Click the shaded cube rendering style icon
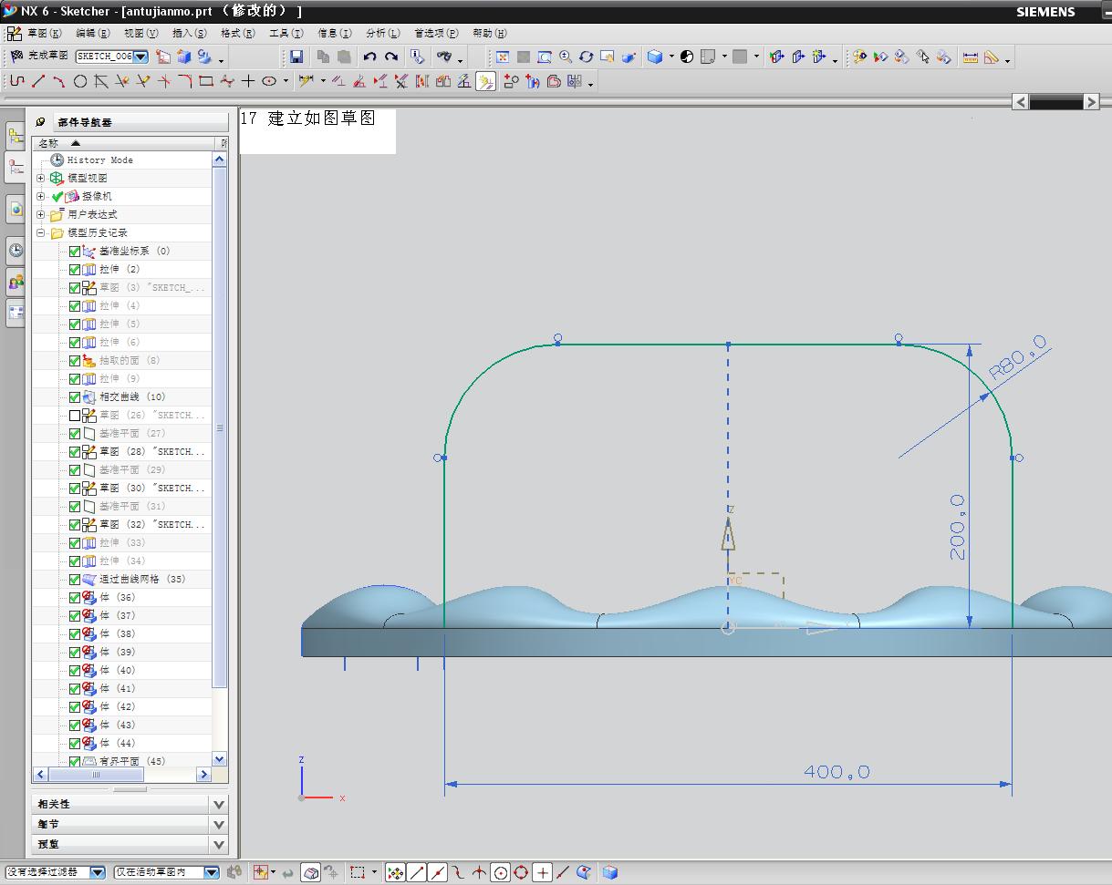 pos(654,57)
